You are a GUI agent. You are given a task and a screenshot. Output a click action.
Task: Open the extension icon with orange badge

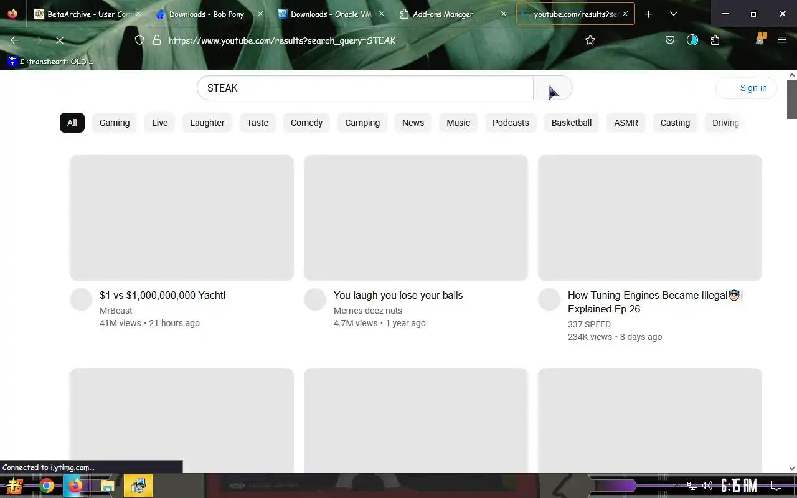click(760, 39)
